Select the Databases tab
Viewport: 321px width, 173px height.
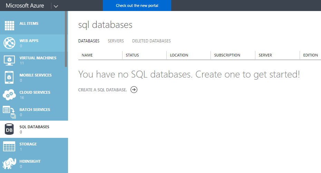pos(89,41)
